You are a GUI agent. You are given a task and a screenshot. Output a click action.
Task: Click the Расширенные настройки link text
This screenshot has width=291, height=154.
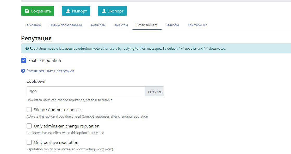(50, 71)
